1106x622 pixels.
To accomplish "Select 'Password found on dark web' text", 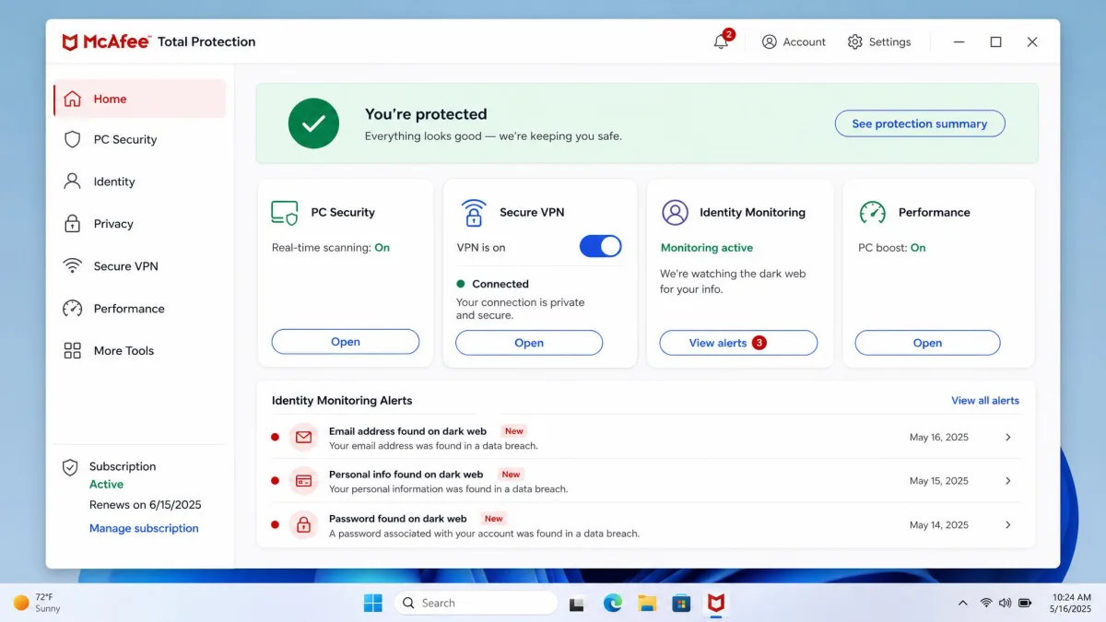I will tap(398, 519).
